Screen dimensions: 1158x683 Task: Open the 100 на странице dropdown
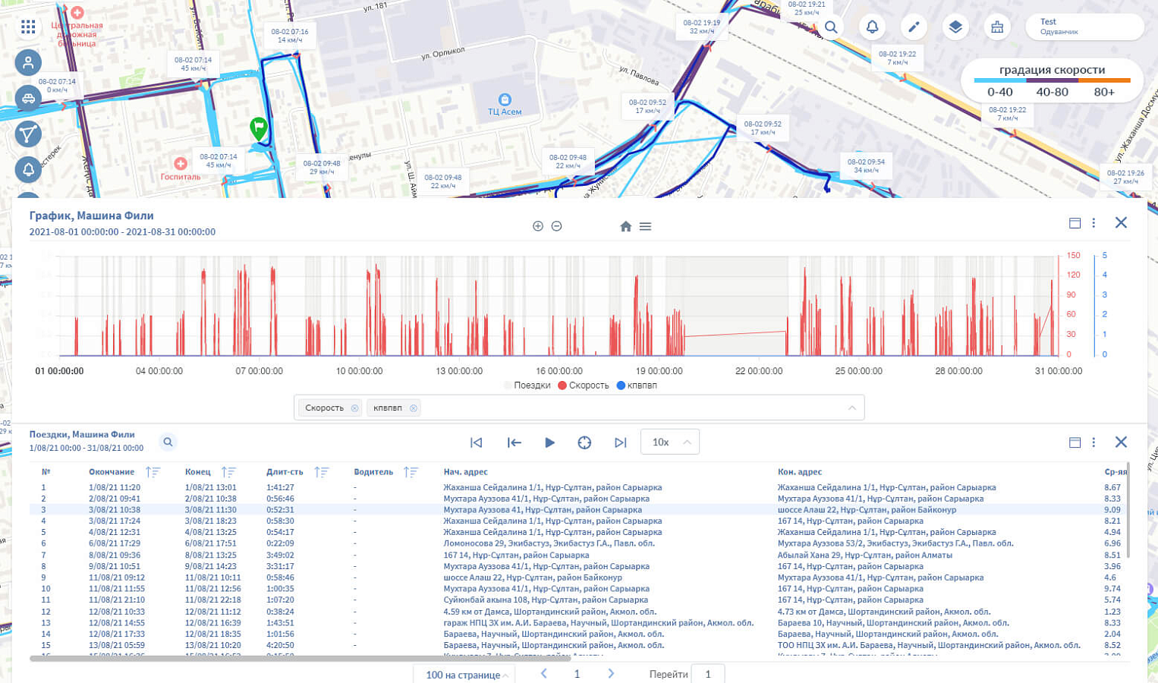[464, 675]
